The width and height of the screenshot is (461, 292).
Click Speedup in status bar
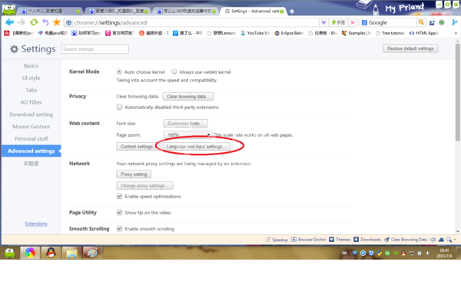(x=277, y=240)
